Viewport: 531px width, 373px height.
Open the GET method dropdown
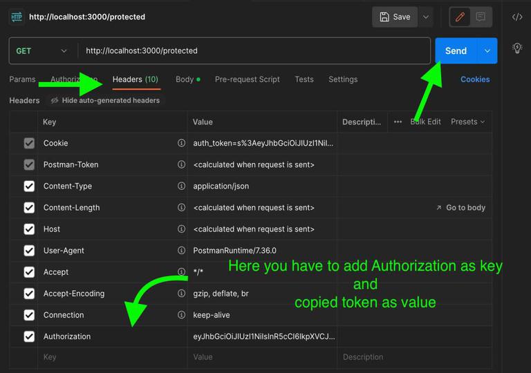(42, 51)
